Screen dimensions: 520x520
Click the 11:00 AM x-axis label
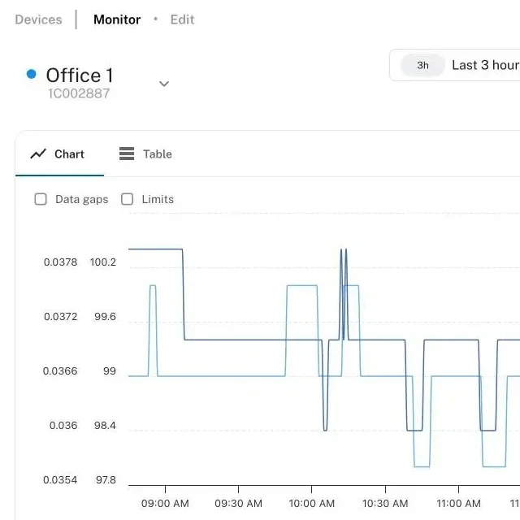click(x=458, y=504)
